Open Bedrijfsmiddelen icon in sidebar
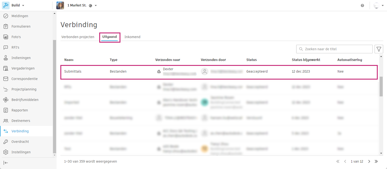The image size is (387, 169). [6, 100]
